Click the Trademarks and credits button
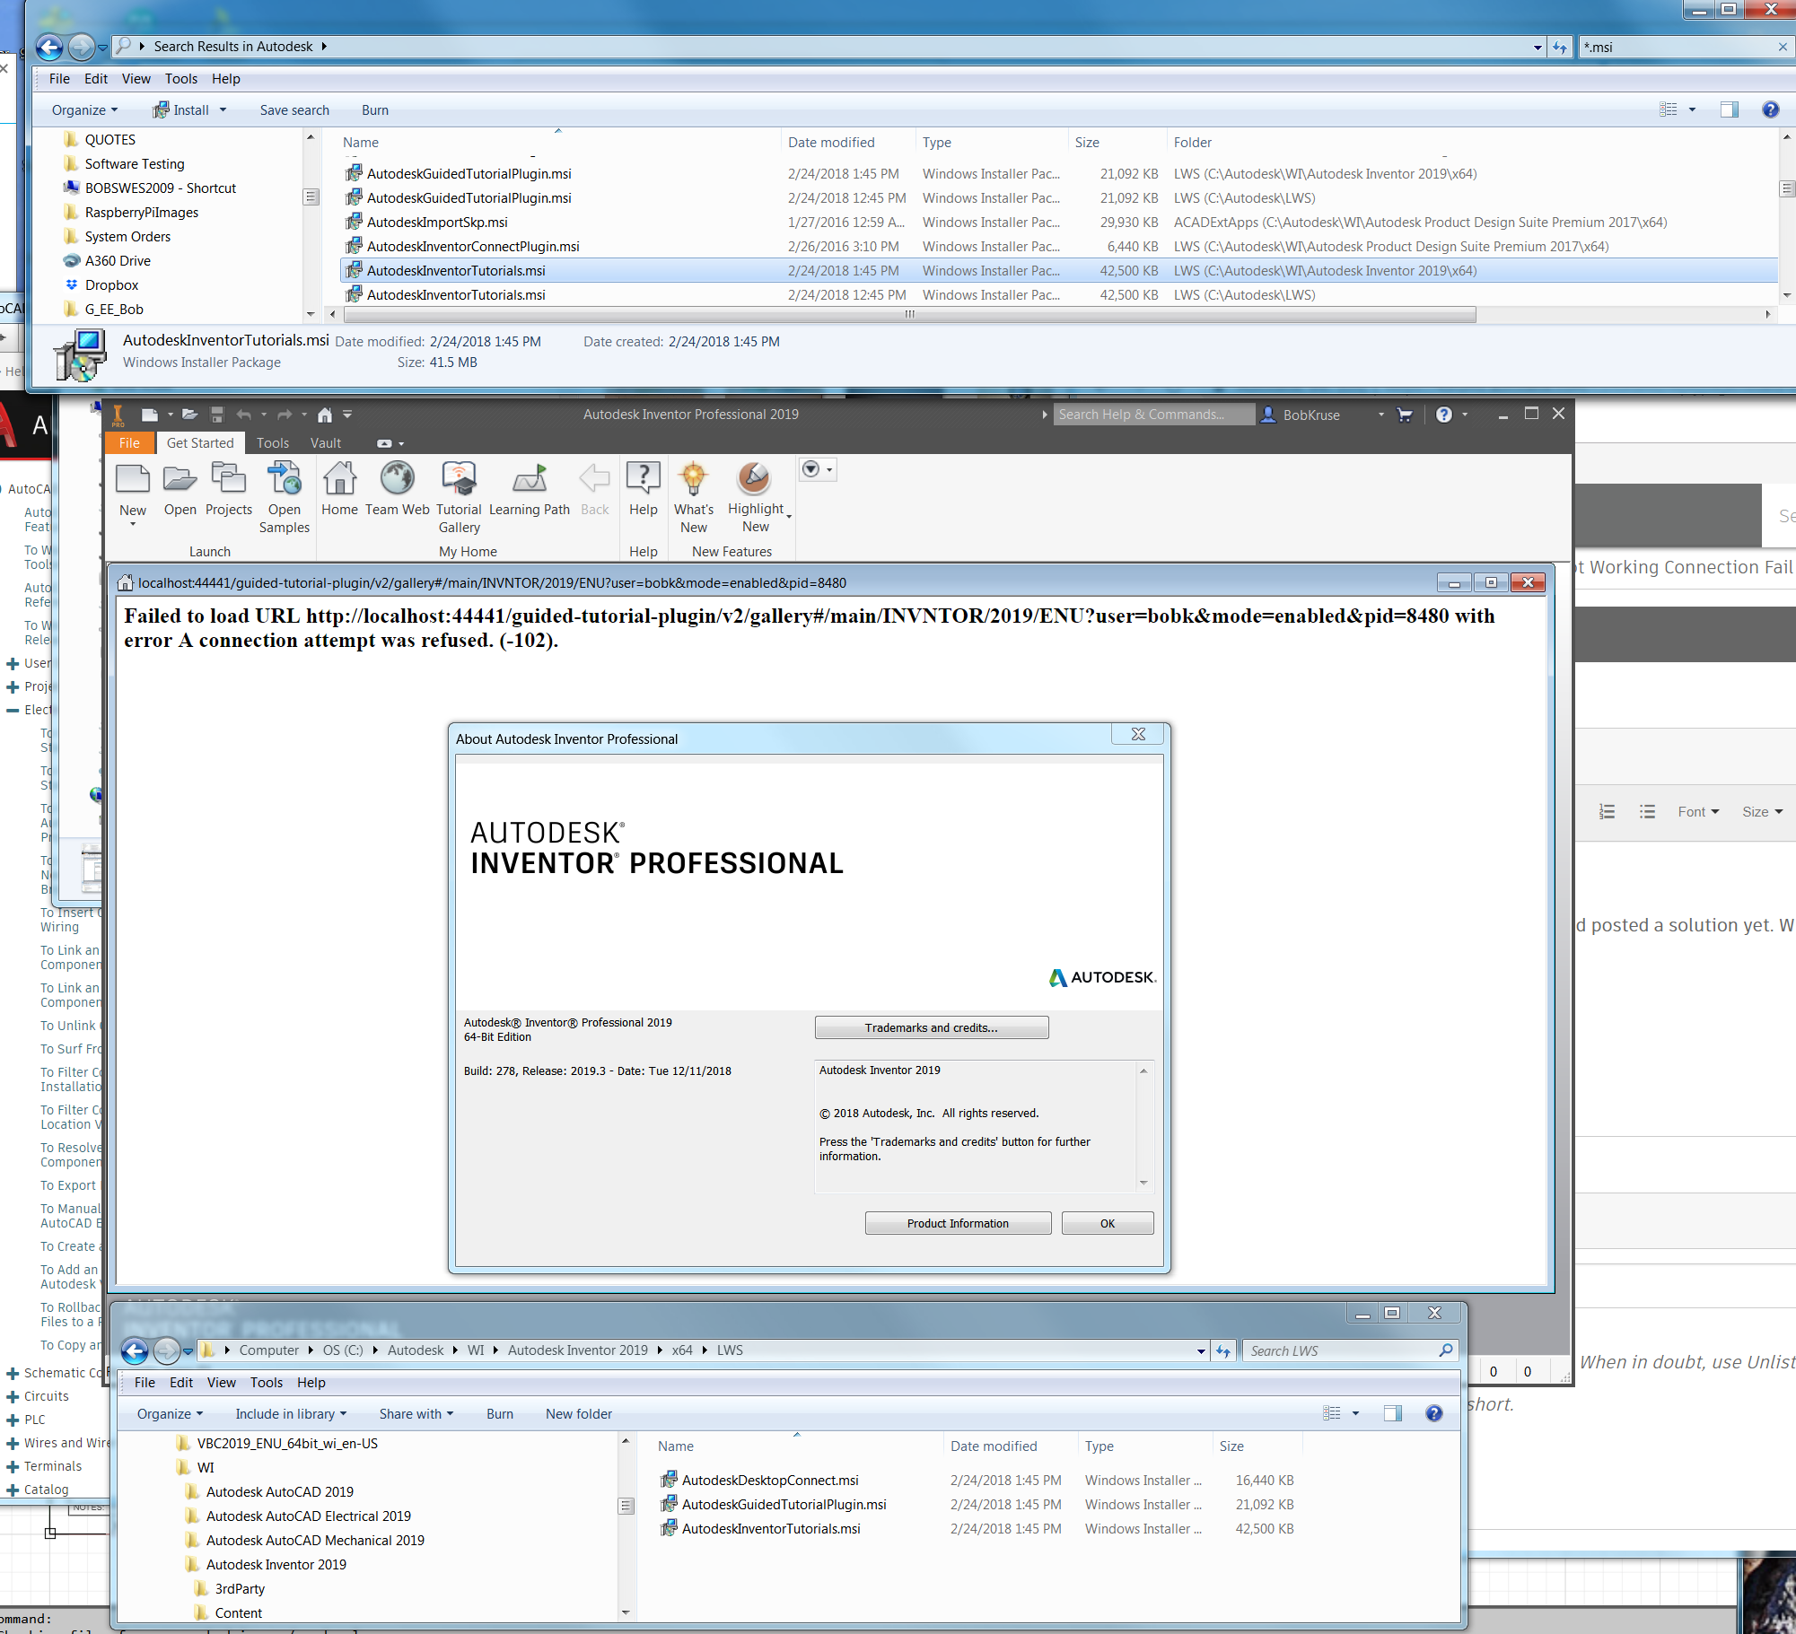Viewport: 1796px width, 1634px height. point(931,1027)
